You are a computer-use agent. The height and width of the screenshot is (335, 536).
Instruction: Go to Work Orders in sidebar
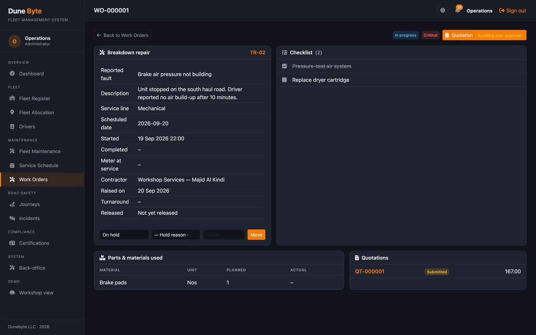[x=42, y=180]
